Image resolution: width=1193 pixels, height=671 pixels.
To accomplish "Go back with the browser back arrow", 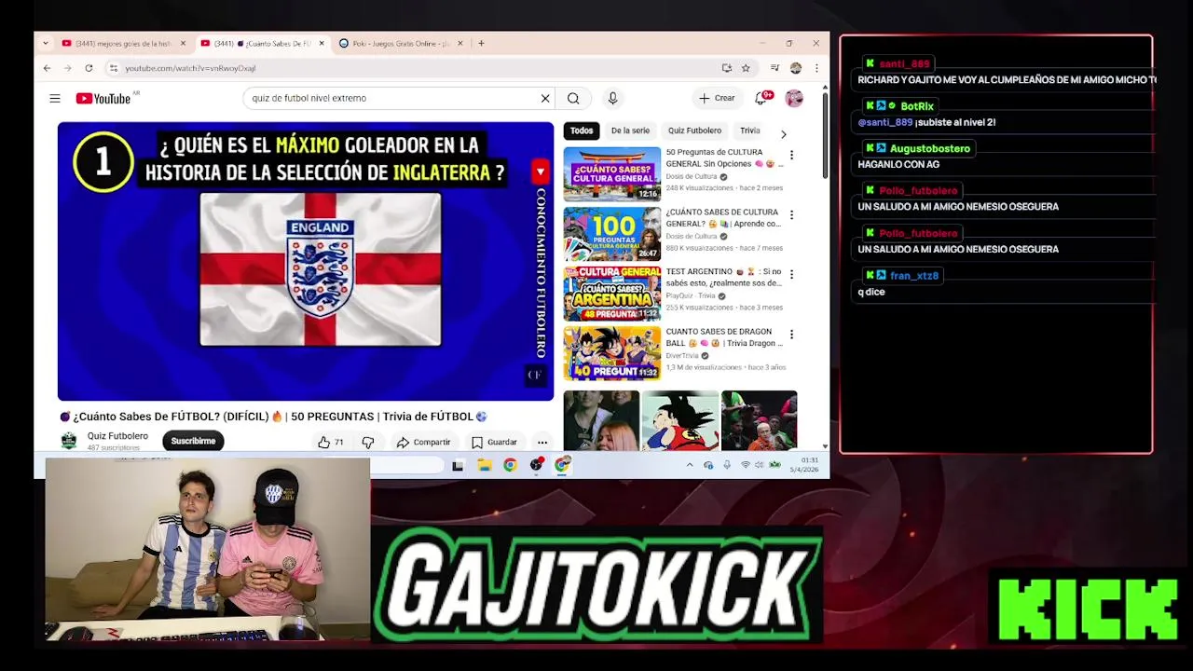I will coord(47,68).
